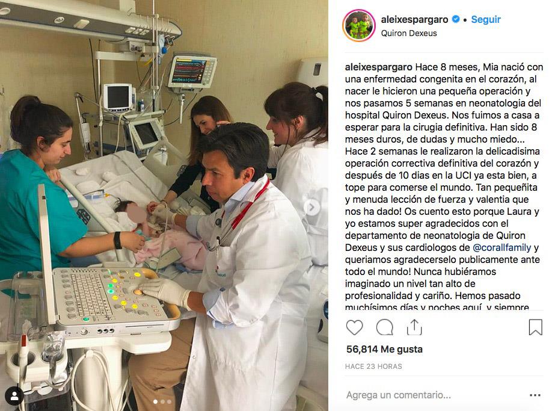Open the Quiron Dexeus location link
The width and height of the screenshot is (558, 411).
pos(409,33)
